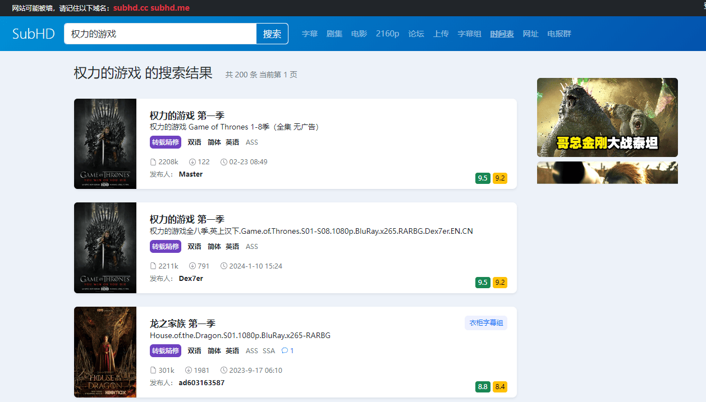Click the 搜索 search button

click(x=272, y=34)
